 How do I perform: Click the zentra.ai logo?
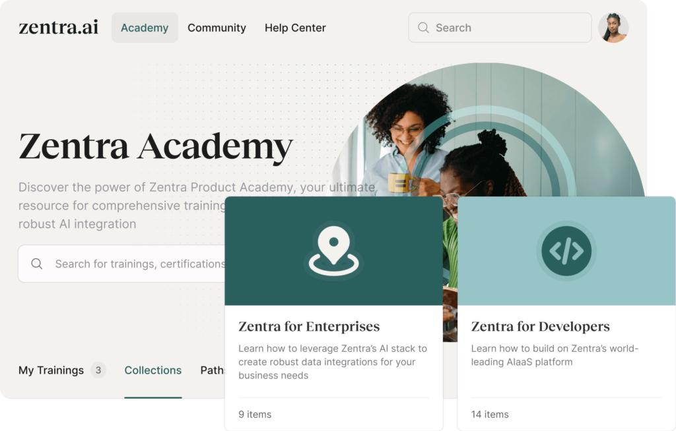(59, 27)
